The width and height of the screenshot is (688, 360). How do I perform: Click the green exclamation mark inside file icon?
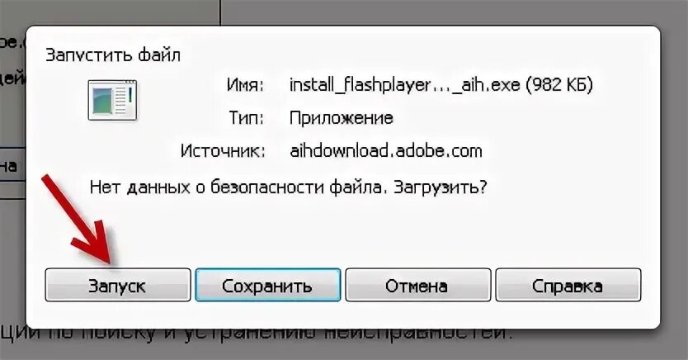pyautogui.click(x=130, y=94)
